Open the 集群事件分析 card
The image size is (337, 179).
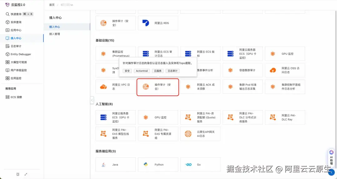click(x=208, y=70)
